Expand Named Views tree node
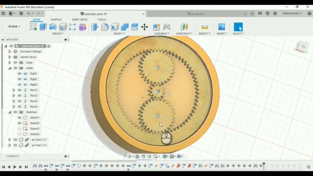Image resolution: width=313 pixels, height=176 pixels. tap(10, 57)
